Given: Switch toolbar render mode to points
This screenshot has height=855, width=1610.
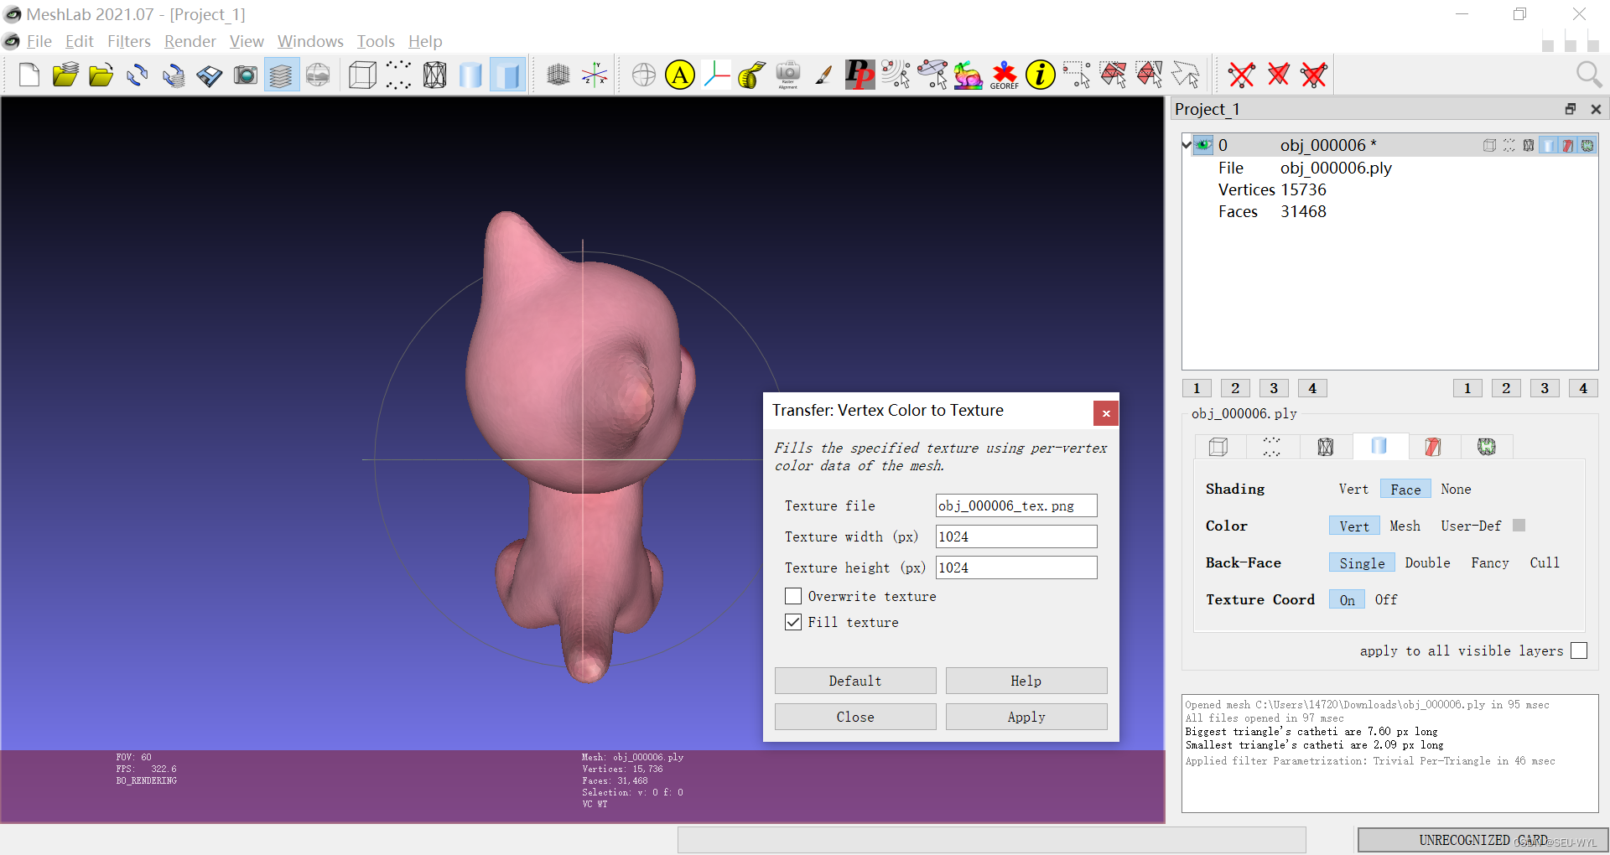Looking at the screenshot, I should point(398,75).
